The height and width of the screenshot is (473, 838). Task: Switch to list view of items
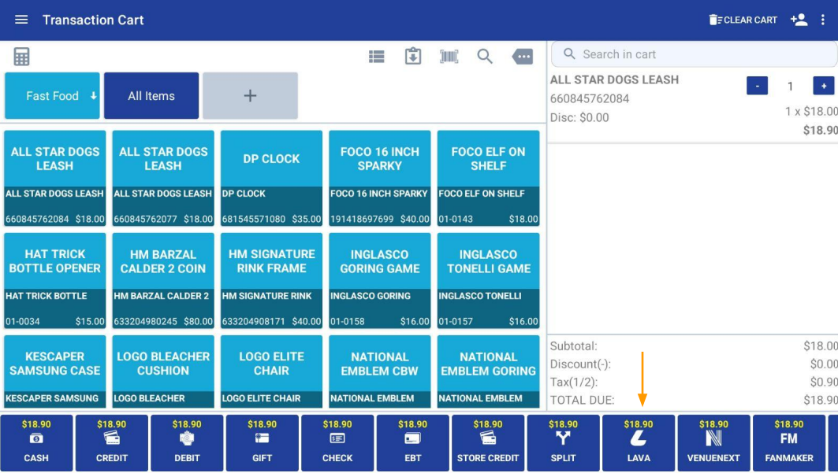tap(377, 57)
